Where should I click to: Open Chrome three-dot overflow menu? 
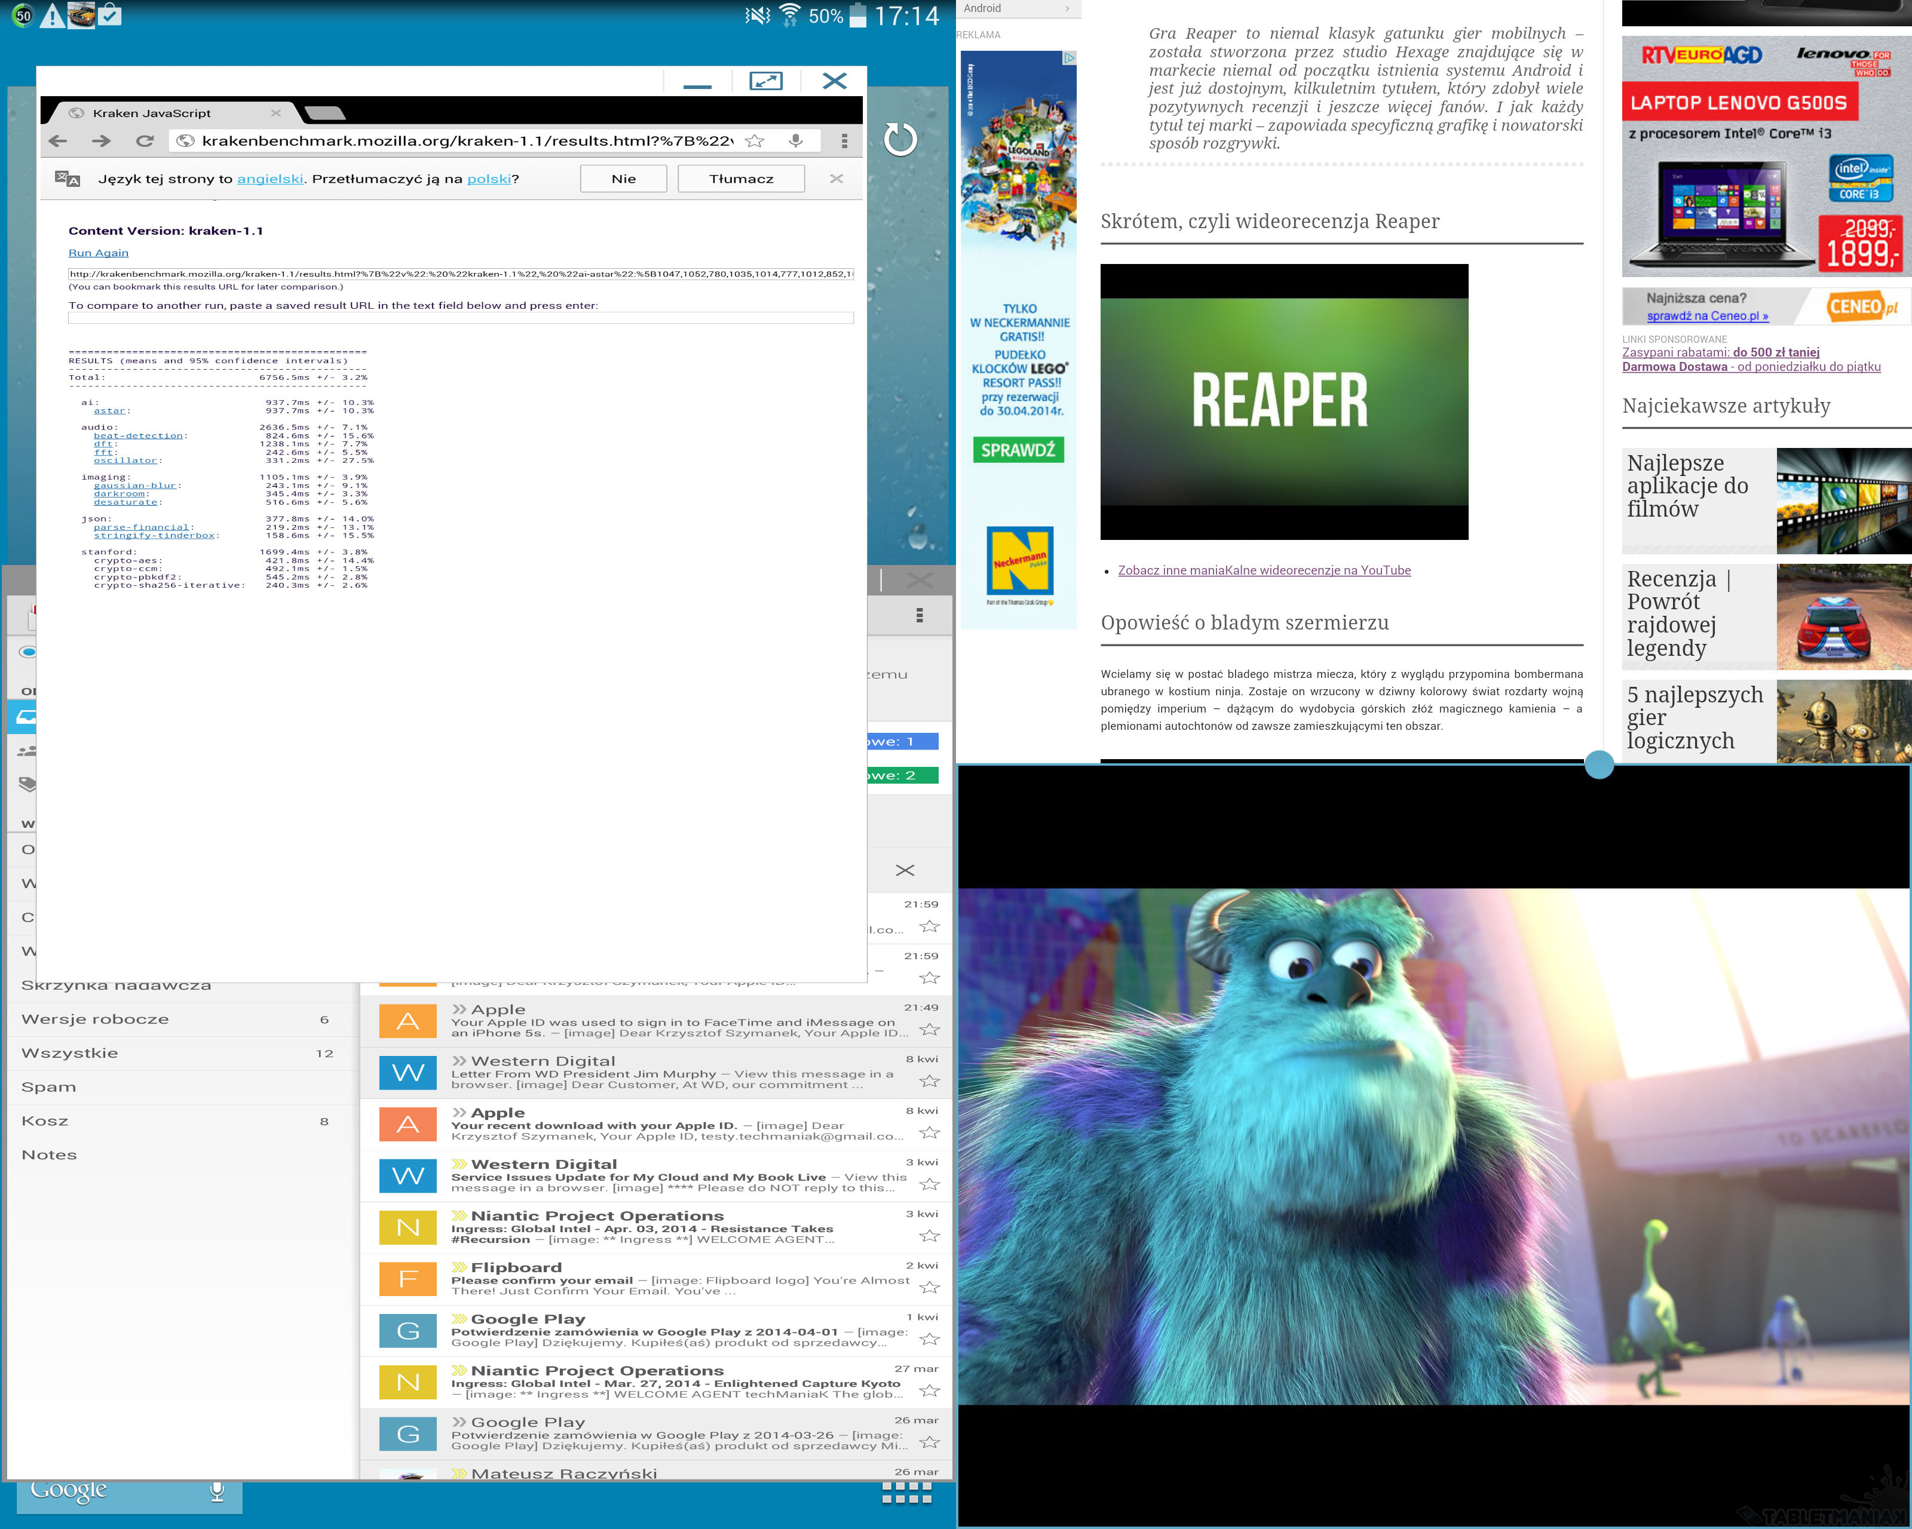[x=844, y=141]
